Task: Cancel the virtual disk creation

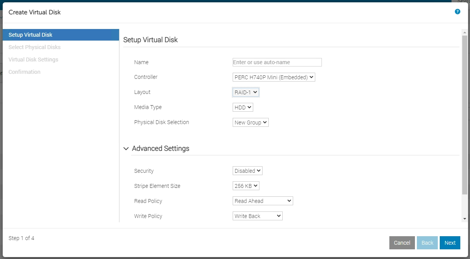Action: coord(402,242)
